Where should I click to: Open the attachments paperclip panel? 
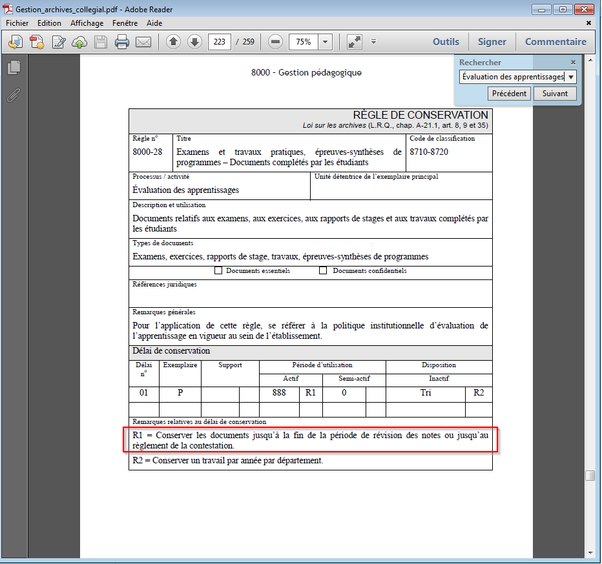click(14, 96)
